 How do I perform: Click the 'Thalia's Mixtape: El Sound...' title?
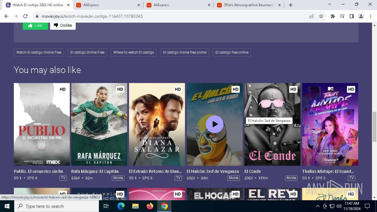point(328,171)
